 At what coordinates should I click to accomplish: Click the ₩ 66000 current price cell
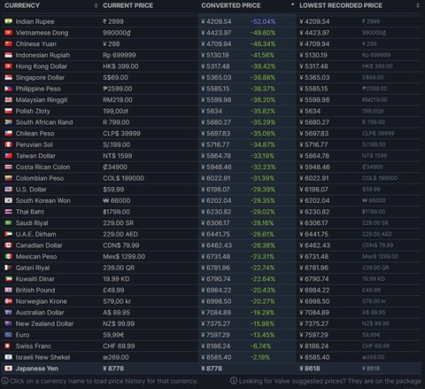(x=117, y=200)
